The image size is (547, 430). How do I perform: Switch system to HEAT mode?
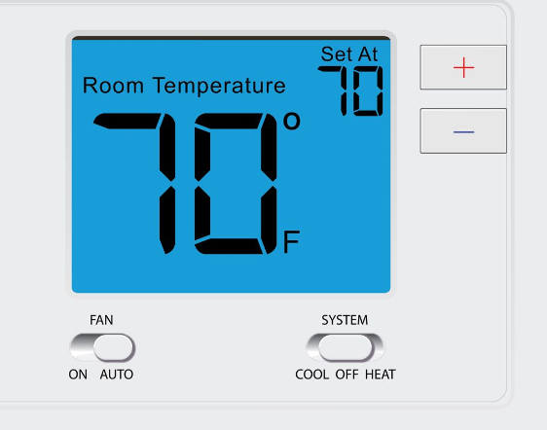[x=381, y=375]
